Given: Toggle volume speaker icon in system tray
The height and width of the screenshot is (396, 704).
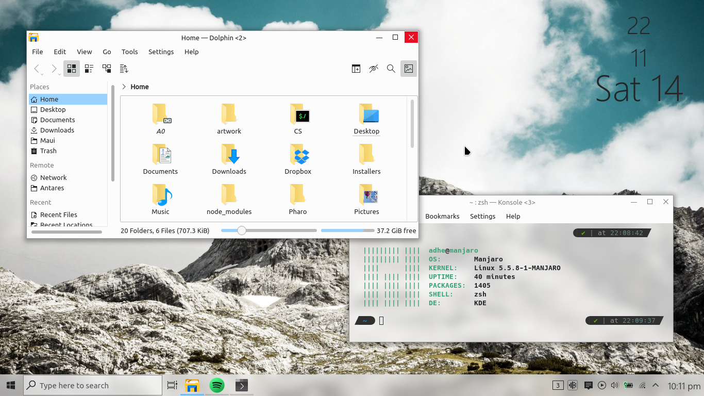Looking at the screenshot, I should [x=614, y=385].
